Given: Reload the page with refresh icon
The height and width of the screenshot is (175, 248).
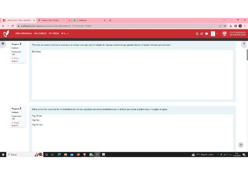Looking at the screenshot, I should pyautogui.click(x=13, y=26).
